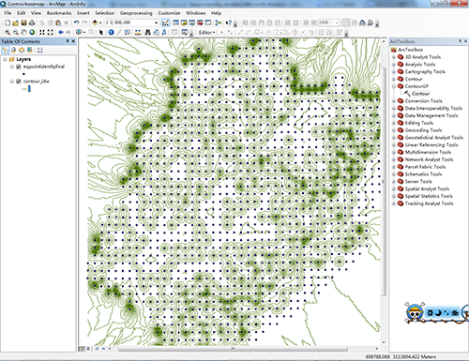Open the Editor dropdown menu
The height and width of the screenshot is (361, 469).
pos(206,32)
